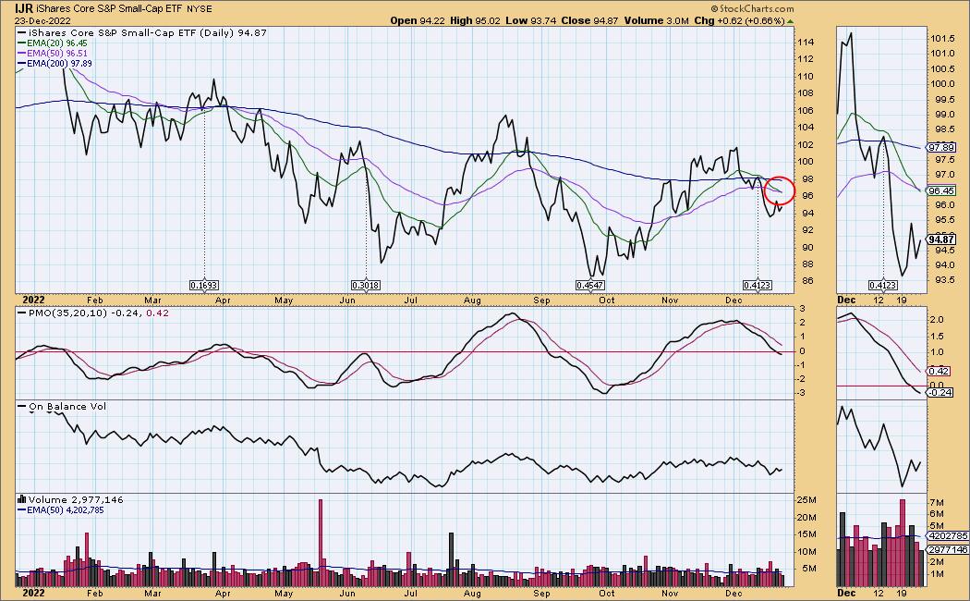Click the 0.4547 label near October
970x601 pixels.
(x=589, y=286)
